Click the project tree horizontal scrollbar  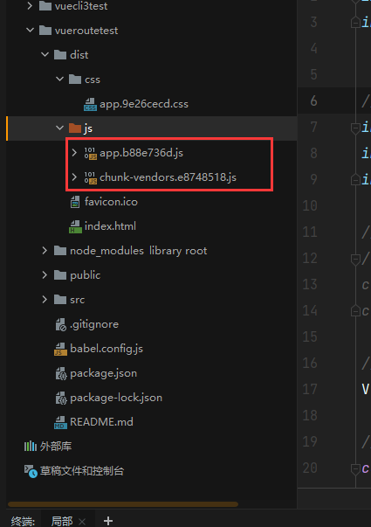click(123, 504)
